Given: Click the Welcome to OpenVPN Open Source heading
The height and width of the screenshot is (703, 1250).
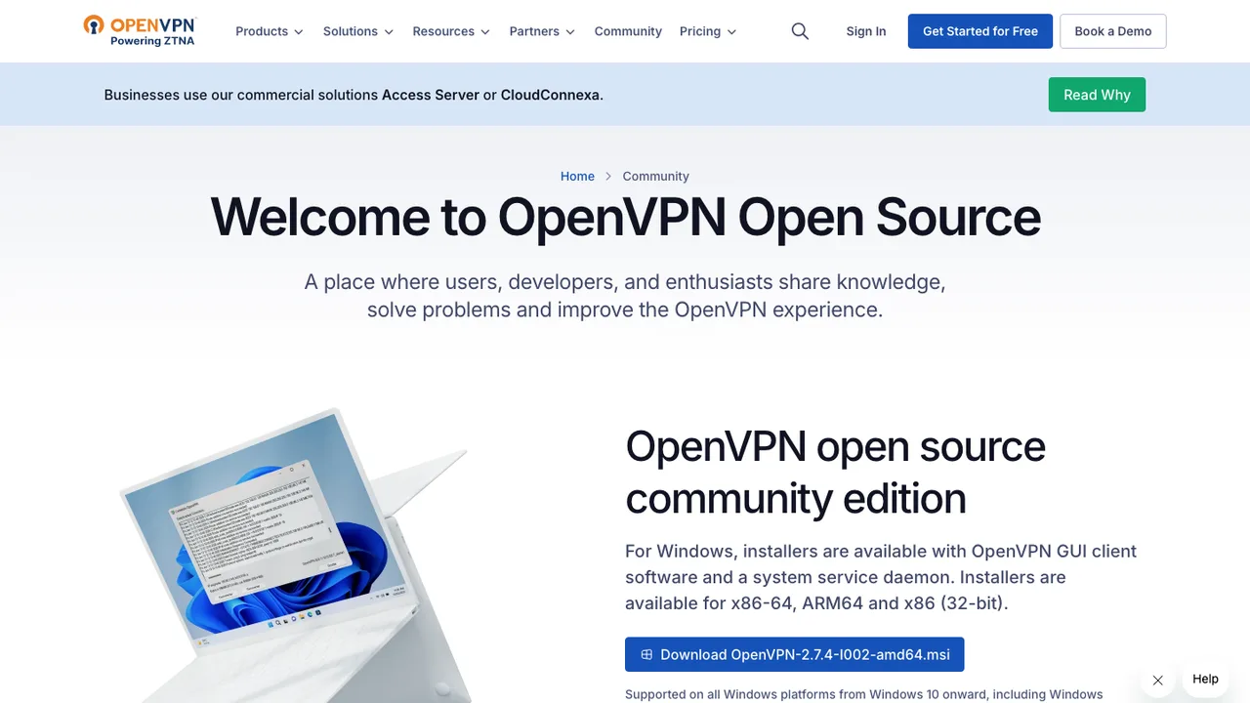Looking at the screenshot, I should click(x=625, y=217).
